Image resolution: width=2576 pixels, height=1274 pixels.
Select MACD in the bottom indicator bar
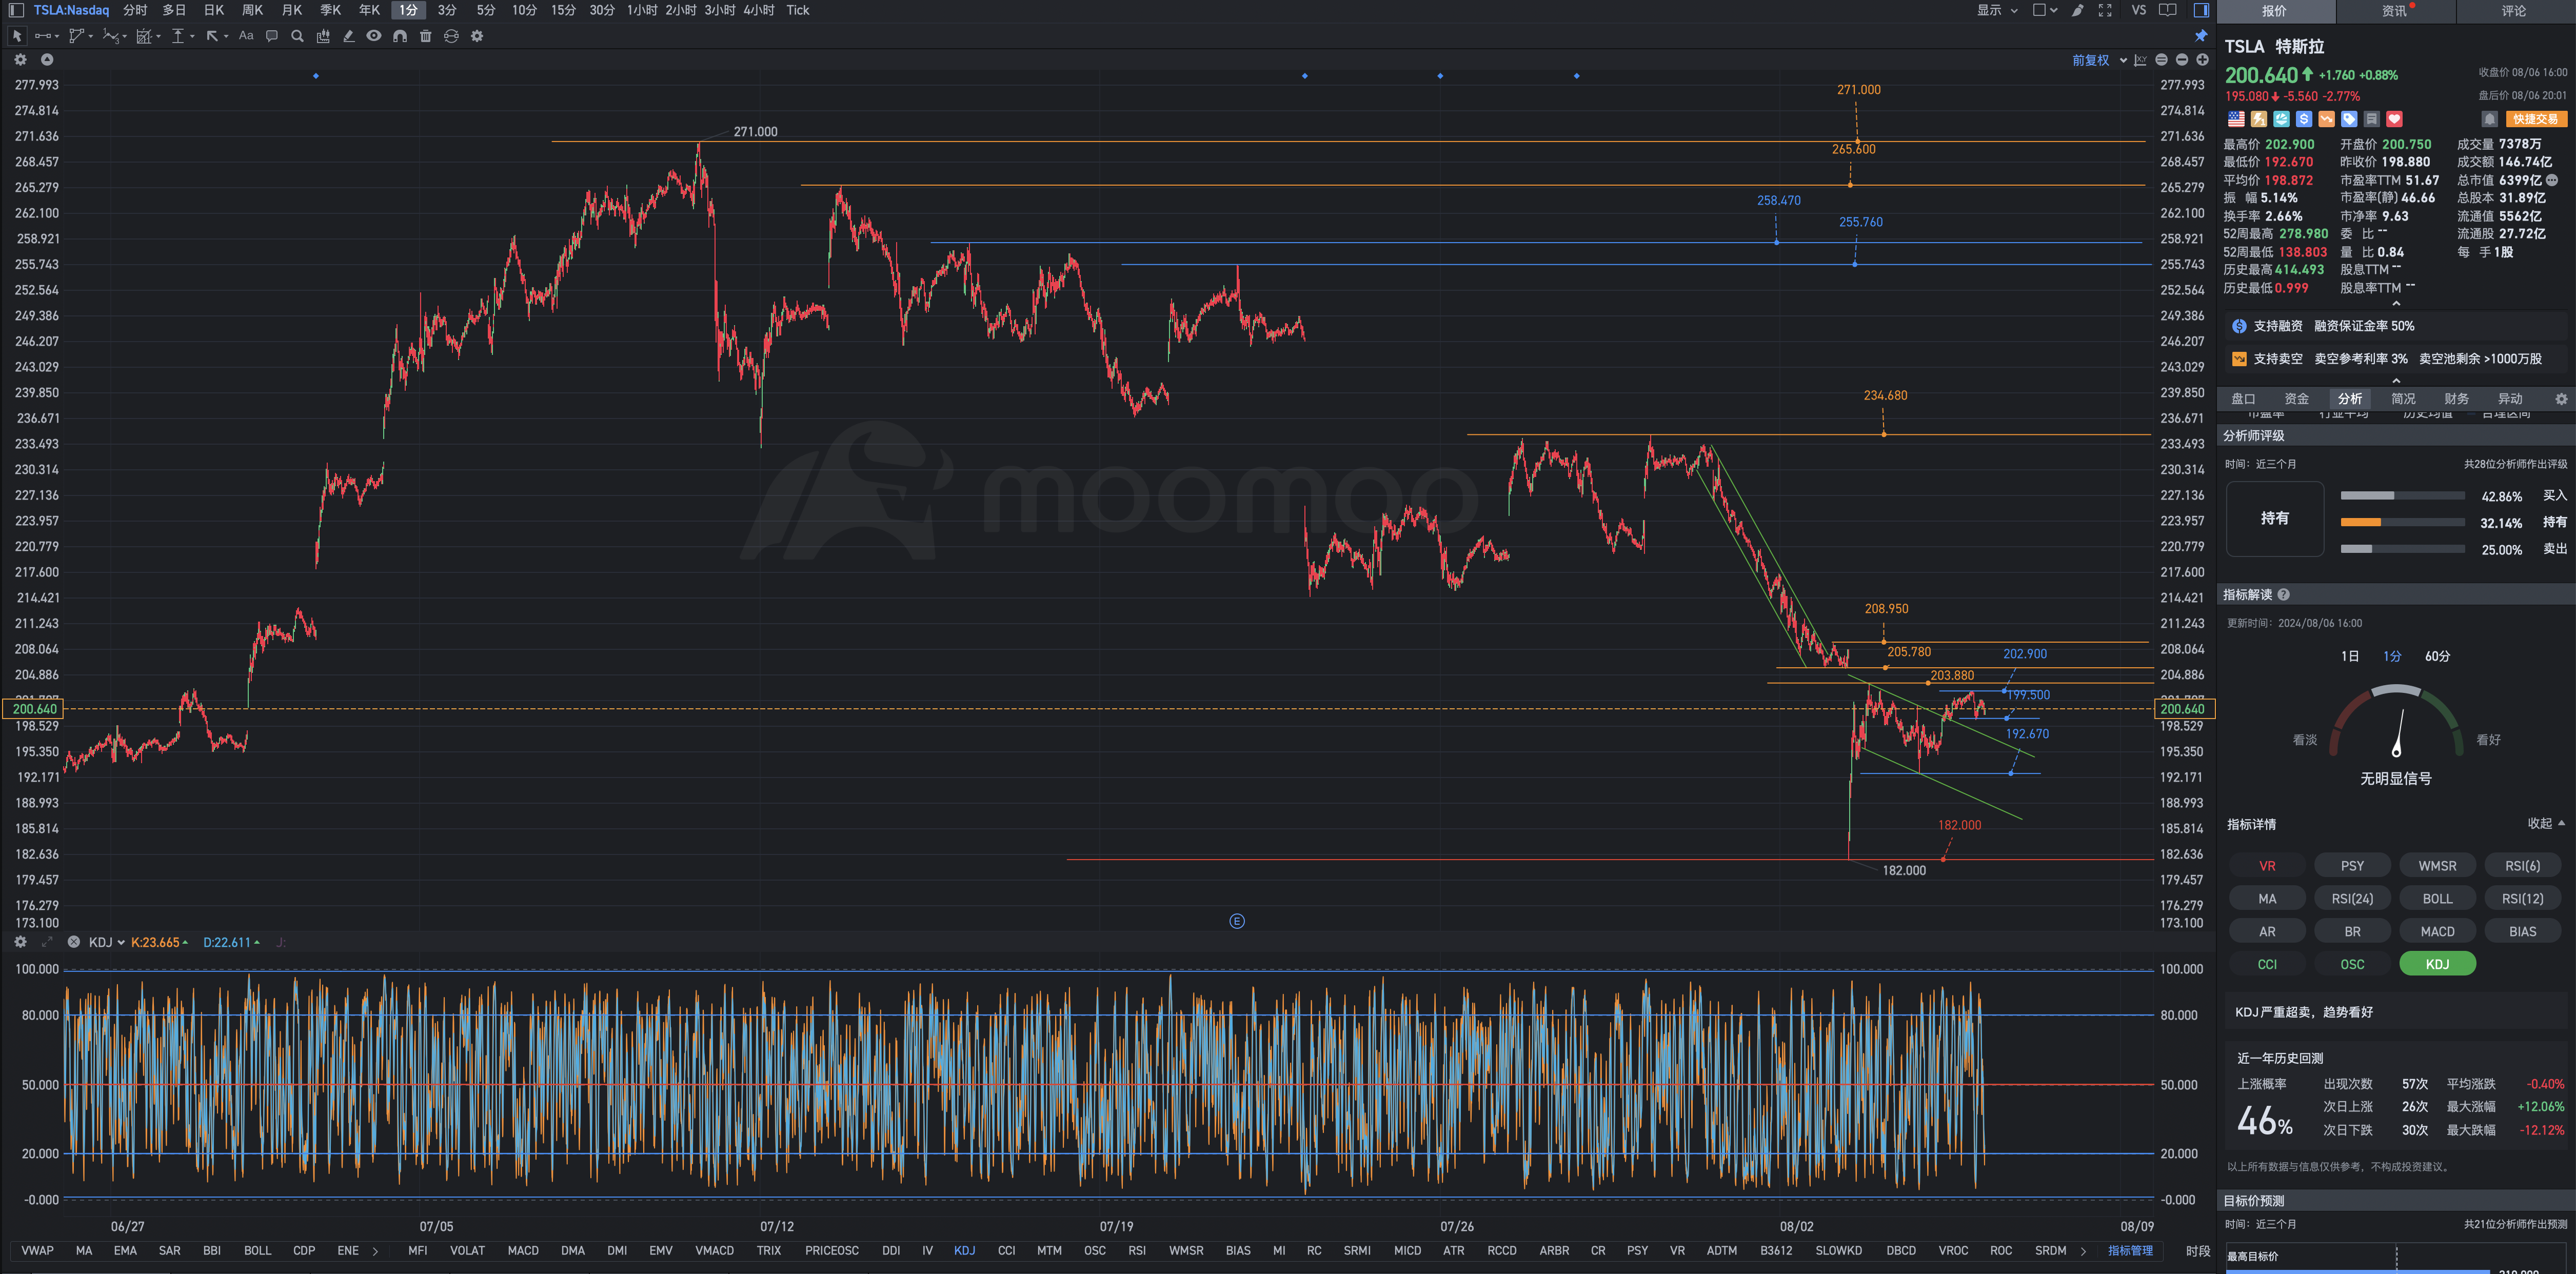(523, 1250)
